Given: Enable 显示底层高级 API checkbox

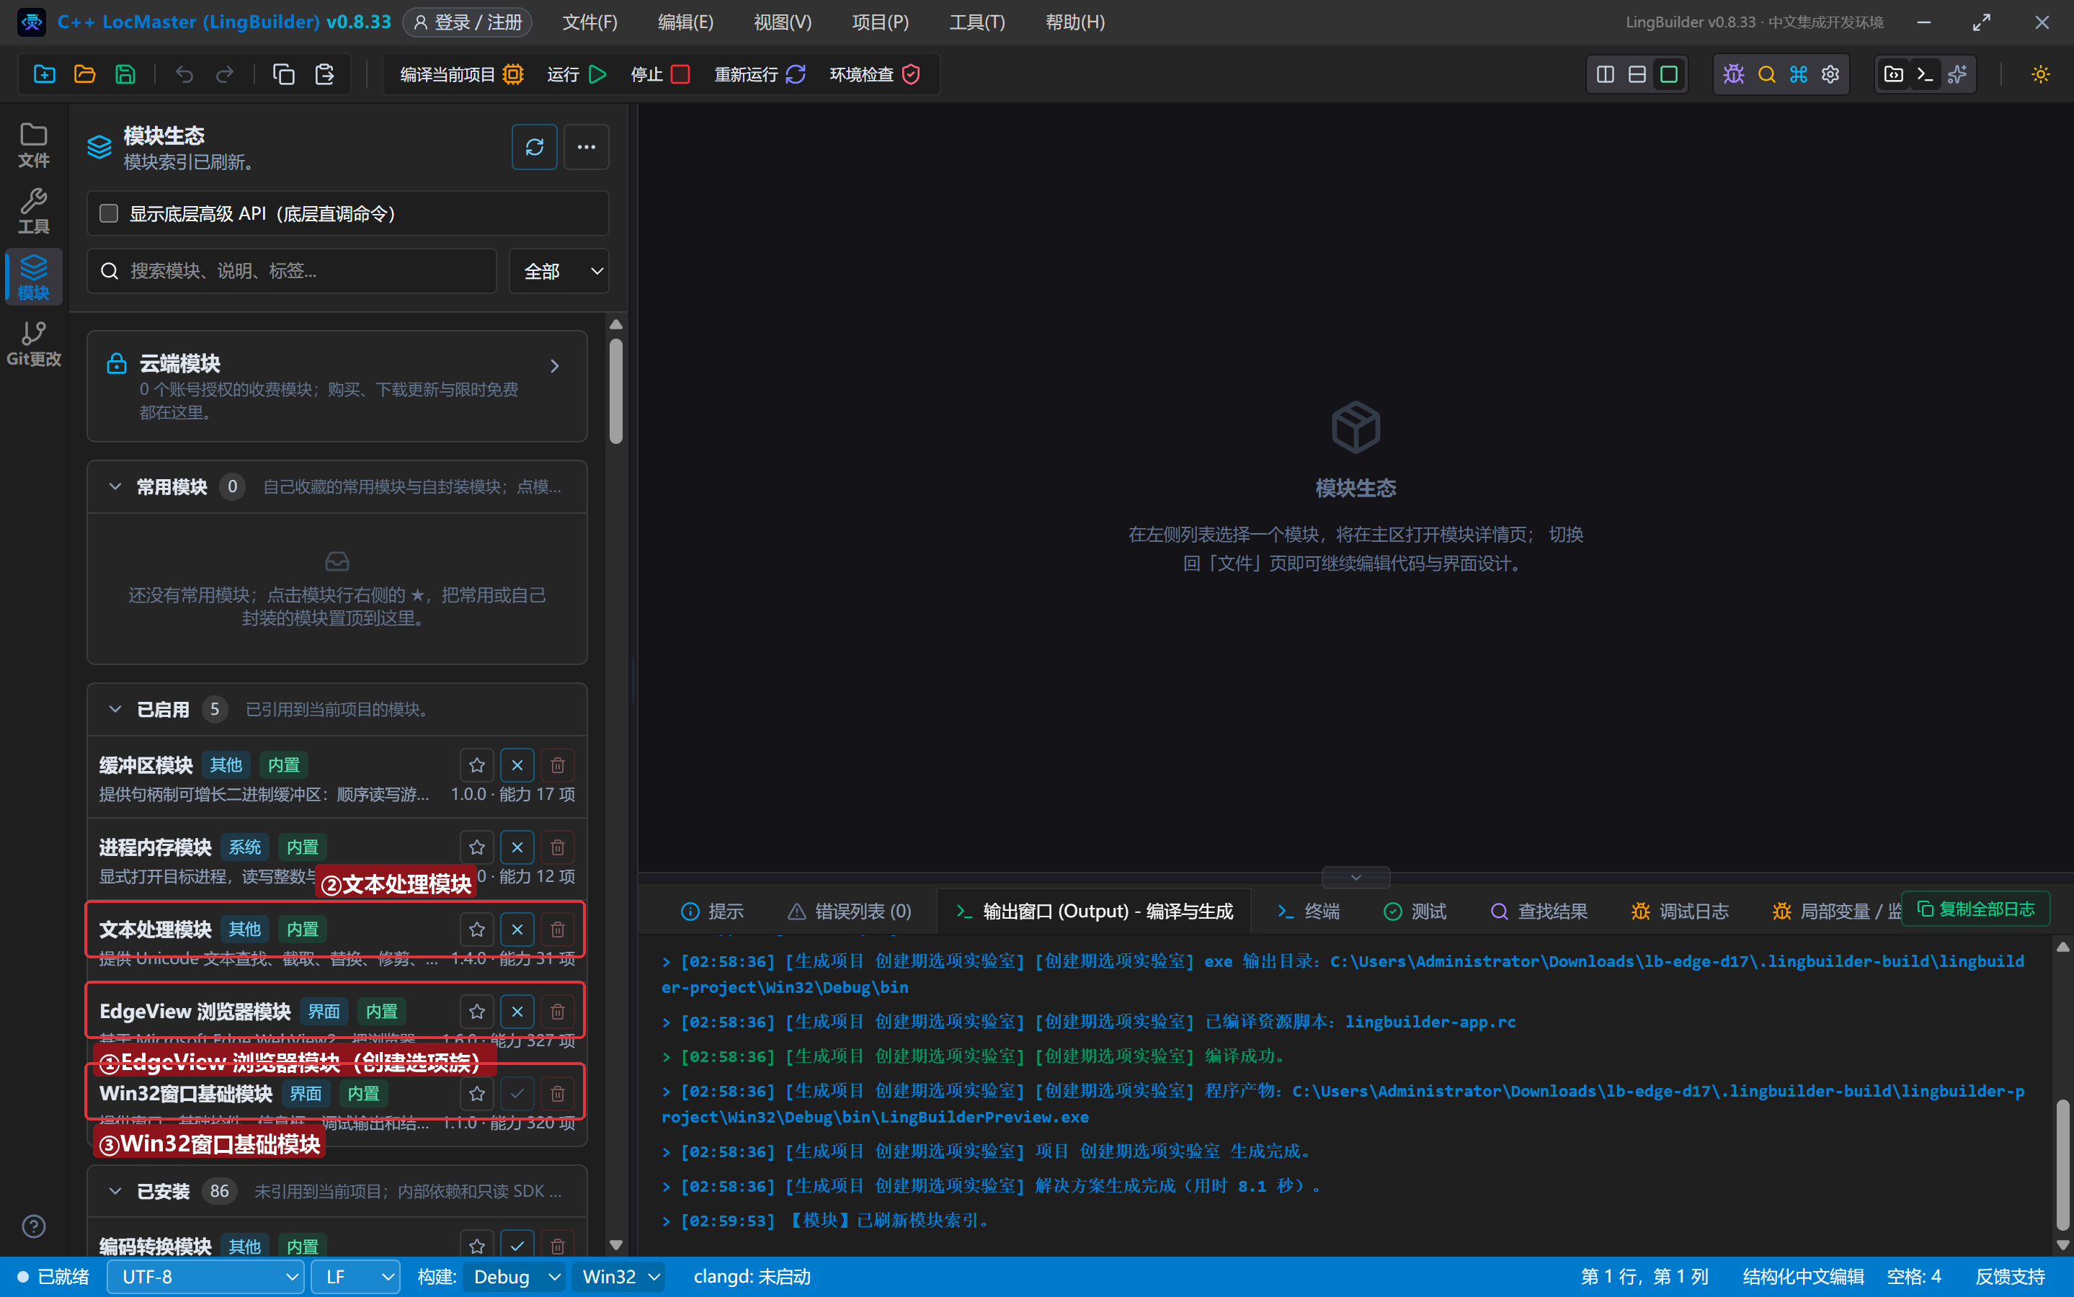Looking at the screenshot, I should [x=109, y=213].
